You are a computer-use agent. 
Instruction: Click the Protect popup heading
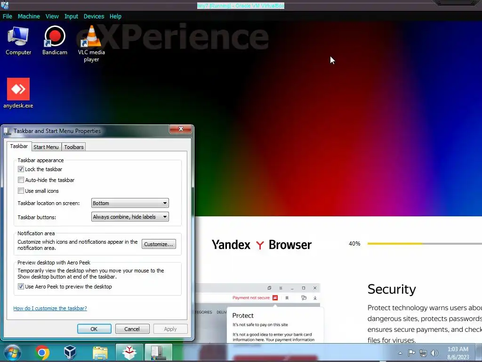click(243, 315)
